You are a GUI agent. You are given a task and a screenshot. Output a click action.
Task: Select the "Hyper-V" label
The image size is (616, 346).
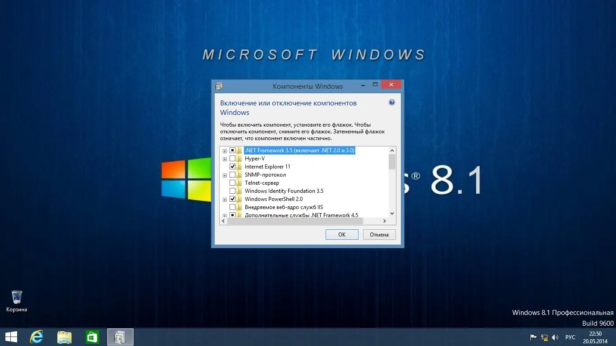coord(255,159)
